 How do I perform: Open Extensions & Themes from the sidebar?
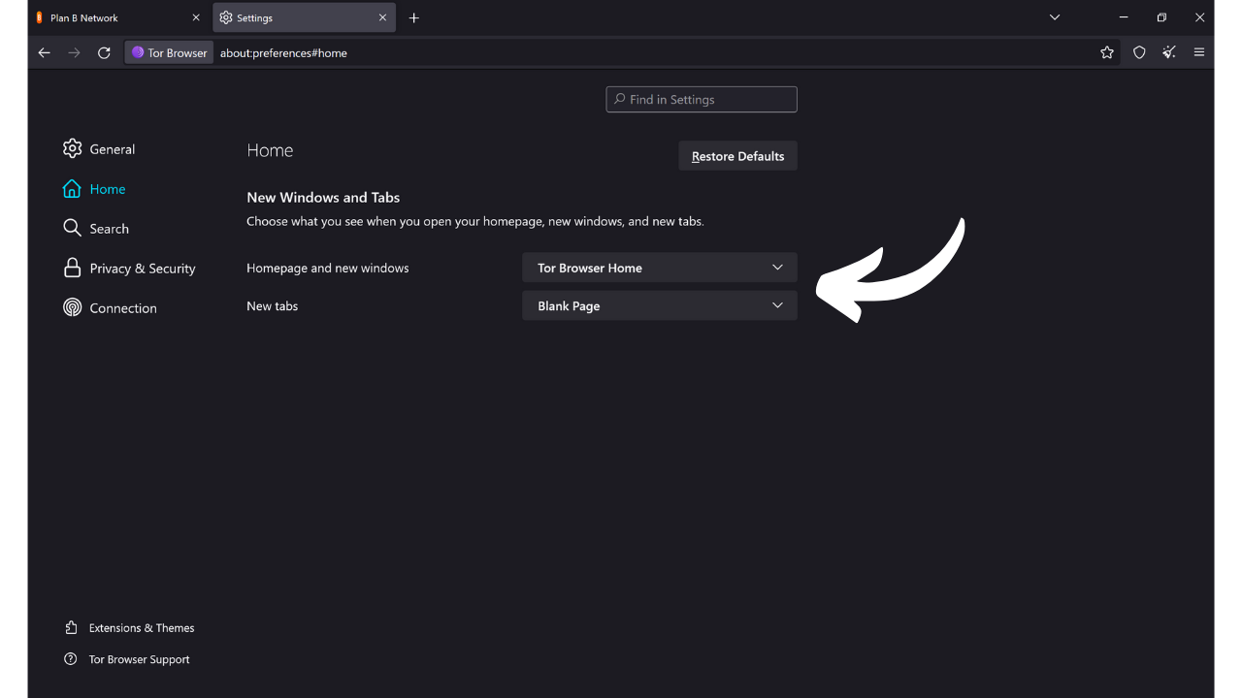coord(141,627)
